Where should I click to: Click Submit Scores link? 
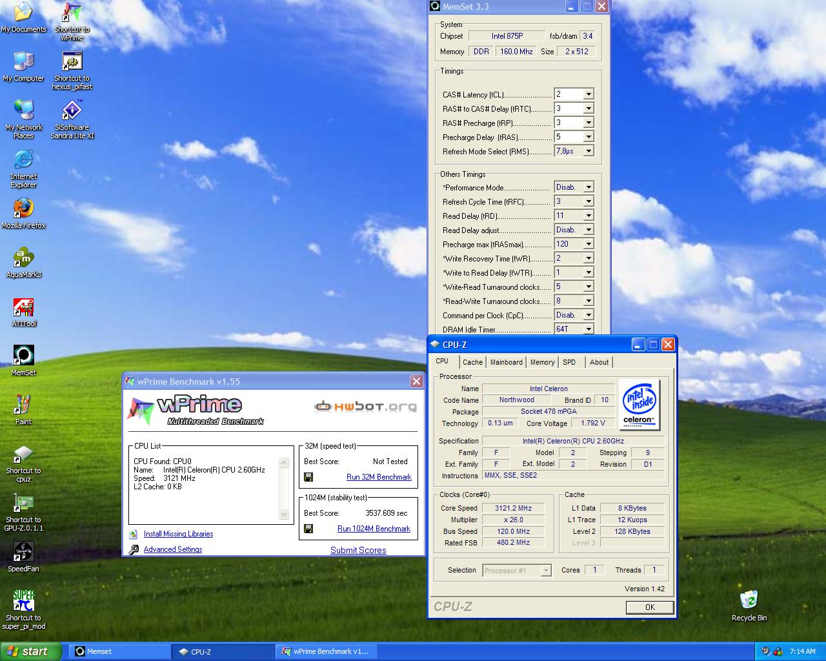click(358, 550)
